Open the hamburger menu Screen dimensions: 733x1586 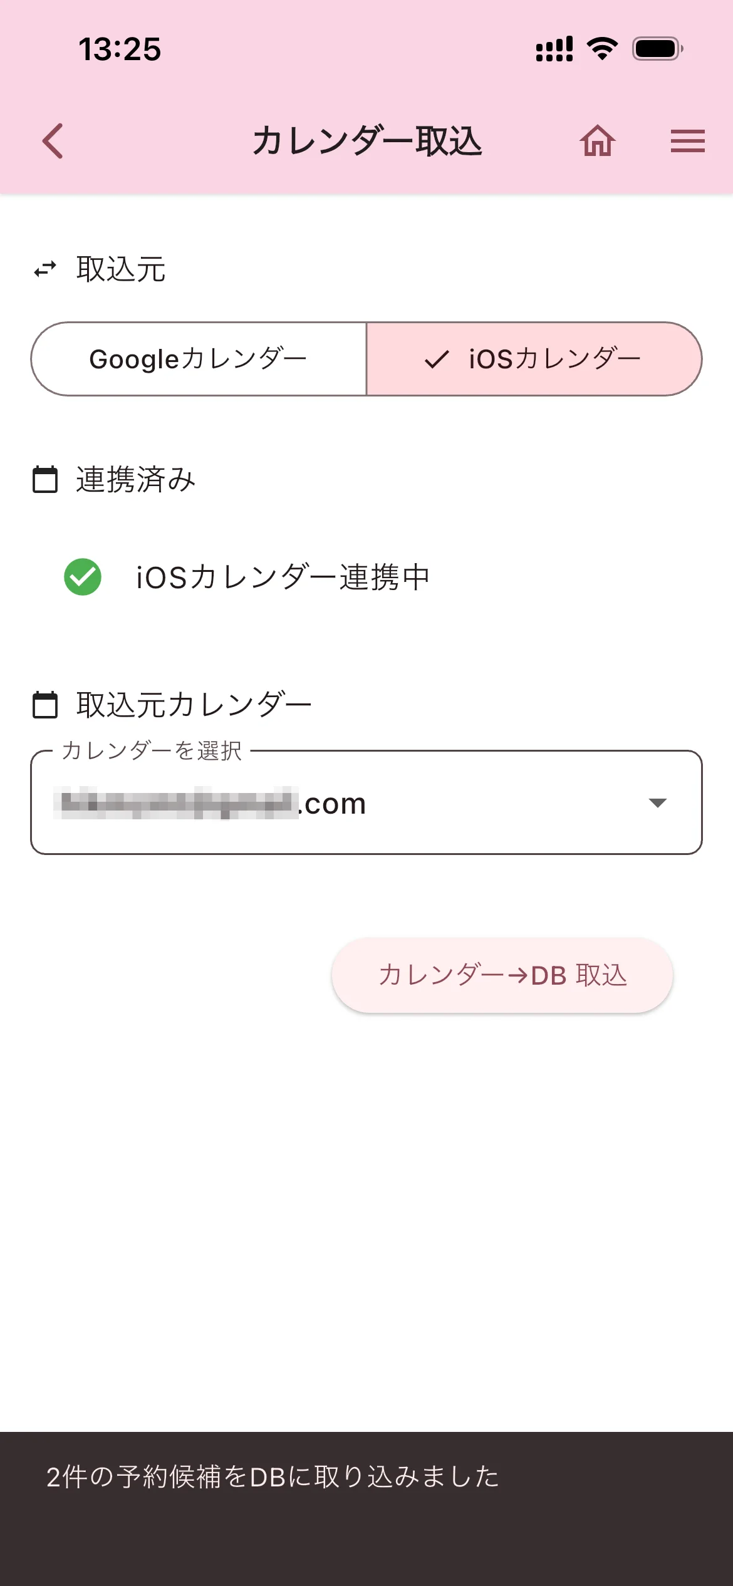pos(687,140)
